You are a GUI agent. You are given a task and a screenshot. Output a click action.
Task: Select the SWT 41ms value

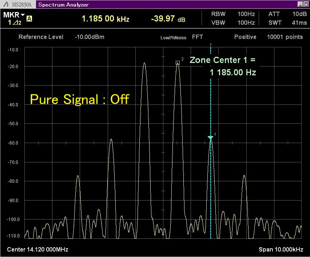pyautogui.click(x=299, y=23)
